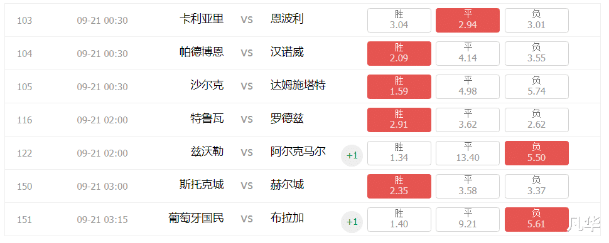Image resolution: width=609 pixels, height=243 pixels.
Task: Deselect 胜 2.35 for 斯托克城
Action: pos(399,187)
